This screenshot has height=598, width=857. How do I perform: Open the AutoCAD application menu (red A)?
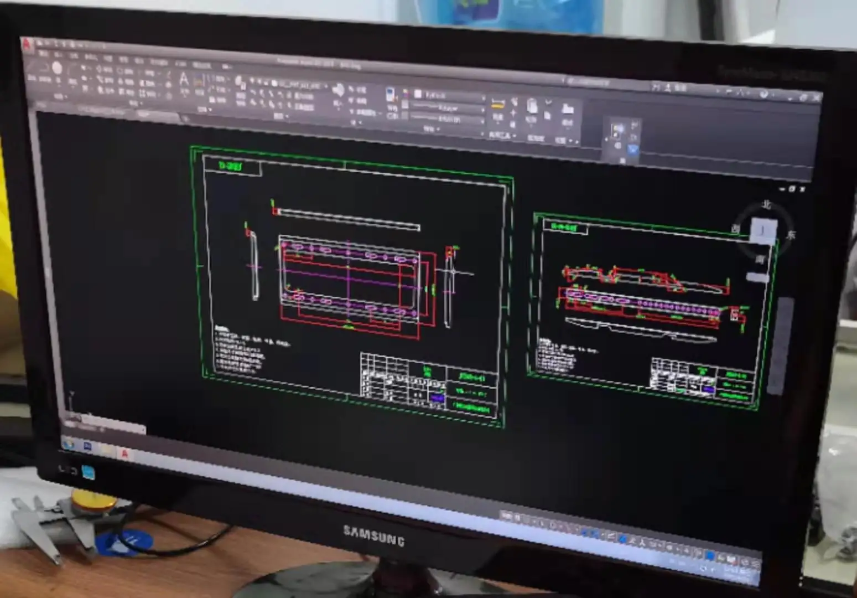pyautogui.click(x=28, y=43)
